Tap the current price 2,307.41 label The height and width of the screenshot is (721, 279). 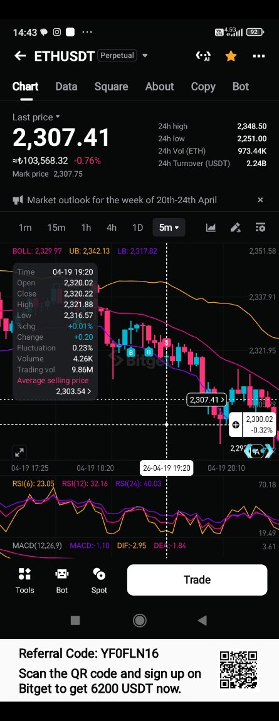click(x=207, y=399)
